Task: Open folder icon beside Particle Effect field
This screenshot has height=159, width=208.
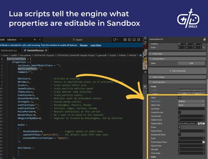Action: pos(204,124)
